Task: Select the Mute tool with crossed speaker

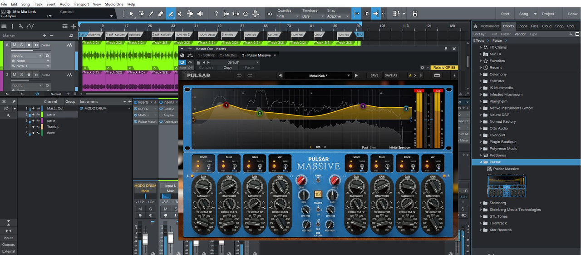Action: click(x=181, y=14)
